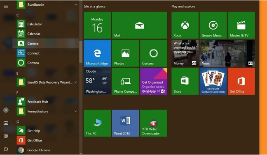Open the user account icon

tap(6, 110)
